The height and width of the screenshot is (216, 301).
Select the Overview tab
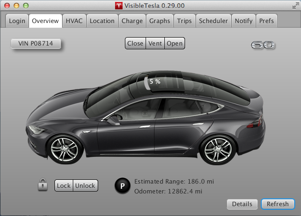pos(45,21)
